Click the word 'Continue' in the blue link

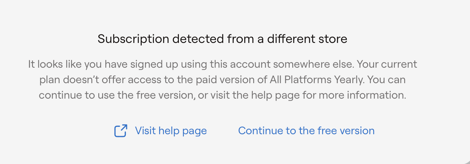click(260, 131)
